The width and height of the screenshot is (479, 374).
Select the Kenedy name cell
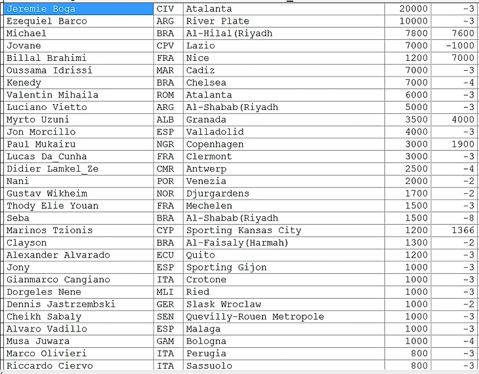pyautogui.click(x=79, y=83)
